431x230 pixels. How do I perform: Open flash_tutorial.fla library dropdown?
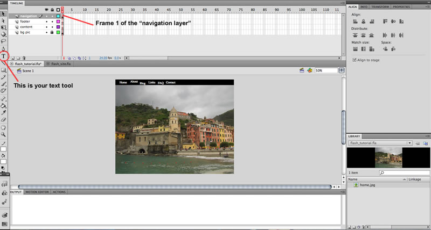pos(380,143)
